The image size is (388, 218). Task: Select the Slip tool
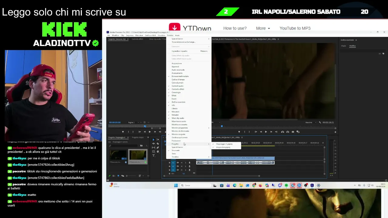pyautogui.click(x=153, y=147)
